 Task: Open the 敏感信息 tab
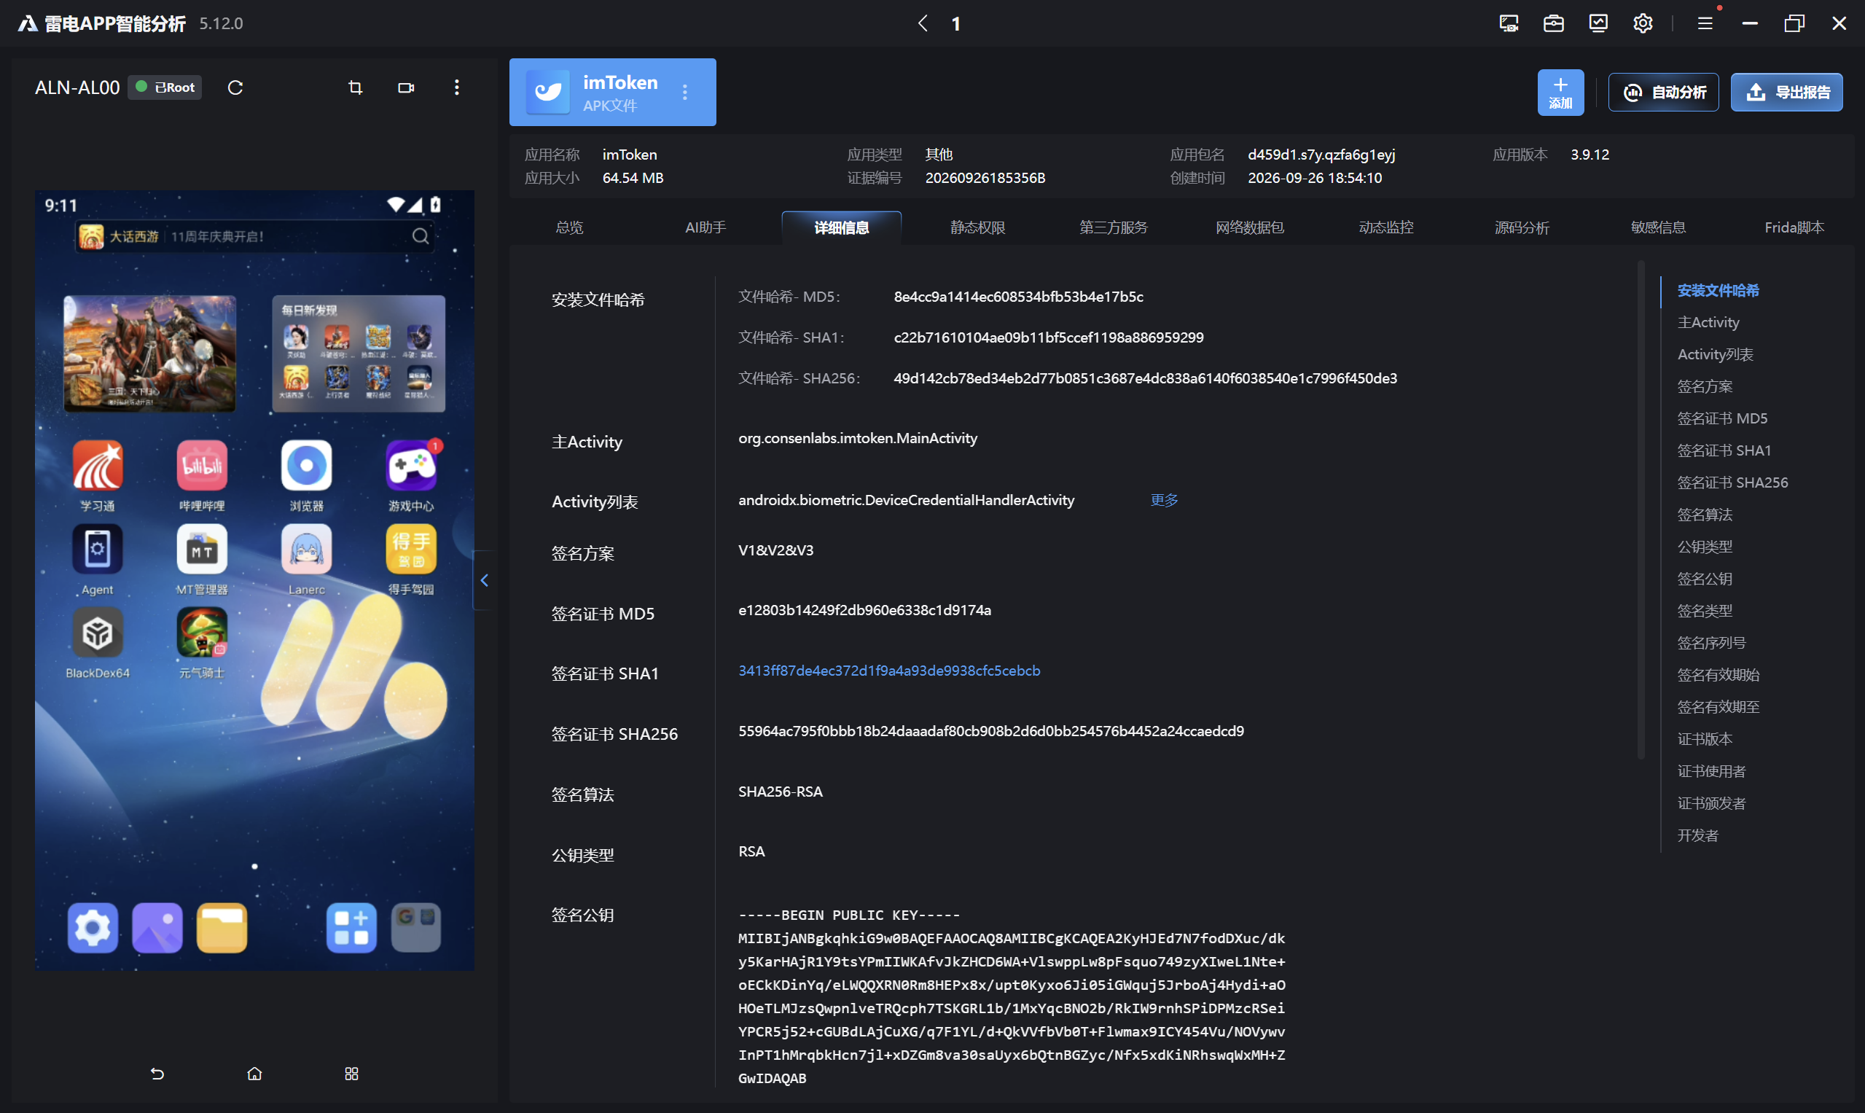tap(1659, 227)
